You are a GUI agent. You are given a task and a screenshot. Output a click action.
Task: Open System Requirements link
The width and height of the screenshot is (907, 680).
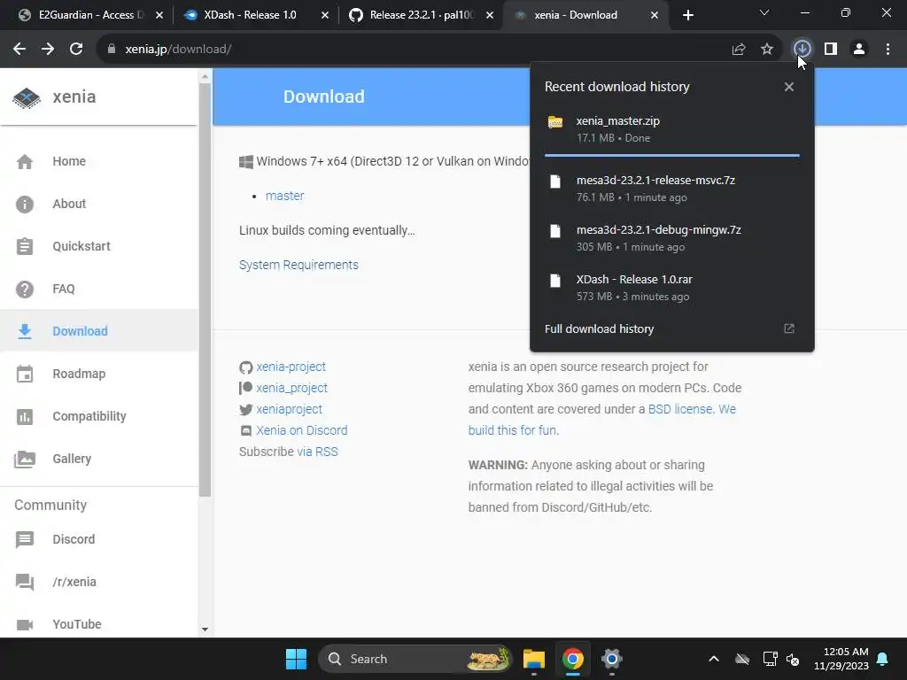pos(298,265)
